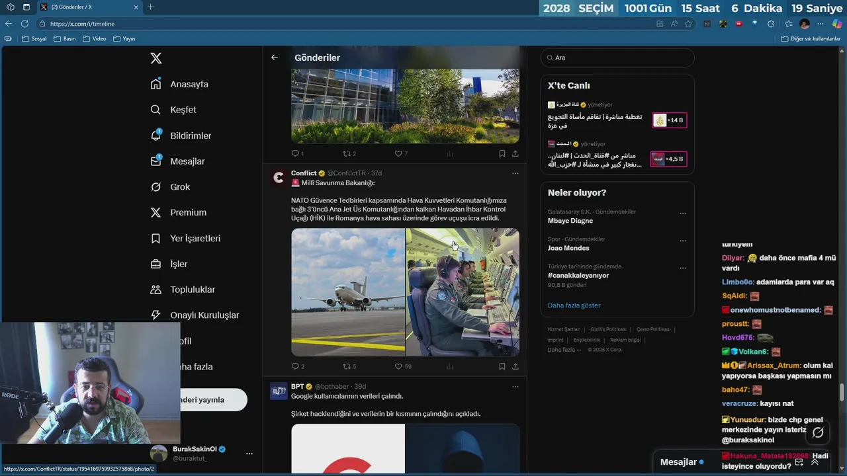Image resolution: width=847 pixels, height=476 pixels.
Task: Open new browser tab
Action: [x=150, y=7]
